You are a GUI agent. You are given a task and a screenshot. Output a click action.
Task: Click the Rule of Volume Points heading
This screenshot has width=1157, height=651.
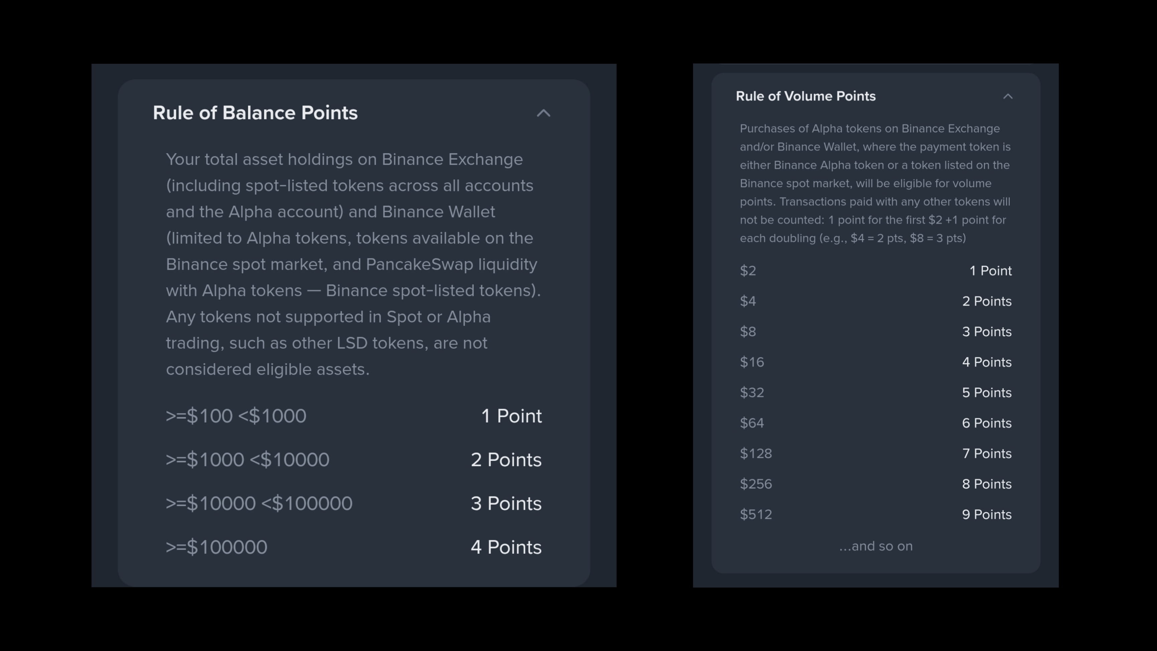pyautogui.click(x=805, y=96)
